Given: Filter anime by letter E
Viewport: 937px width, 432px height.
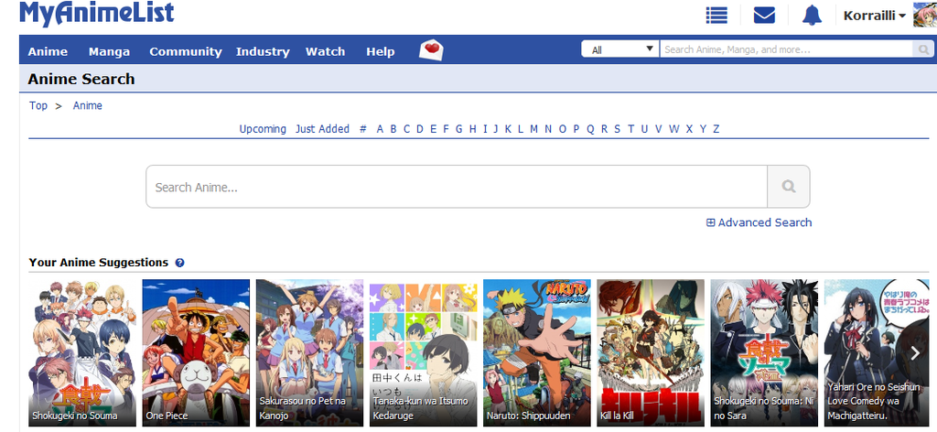Looking at the screenshot, I should click(x=433, y=128).
